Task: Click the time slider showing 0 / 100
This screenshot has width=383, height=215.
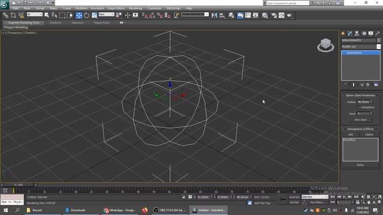Action: pos(19,185)
